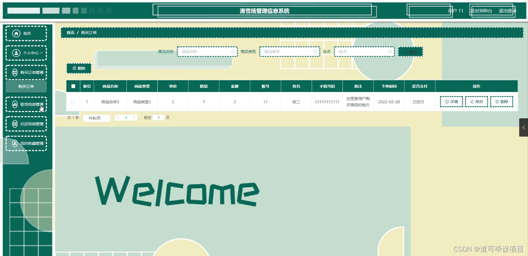Click the 详情 button in the order row
528x256 pixels.
coord(451,101)
